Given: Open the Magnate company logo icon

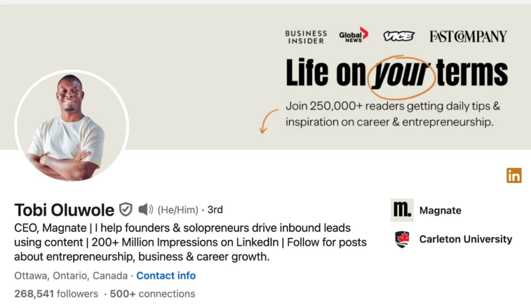Looking at the screenshot, I should click(402, 210).
